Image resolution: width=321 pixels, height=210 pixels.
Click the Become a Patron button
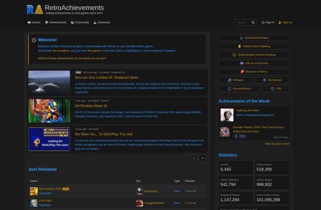point(254,72)
